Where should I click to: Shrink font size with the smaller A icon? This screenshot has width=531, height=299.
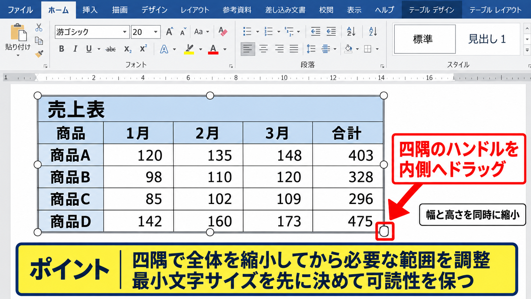point(183,32)
